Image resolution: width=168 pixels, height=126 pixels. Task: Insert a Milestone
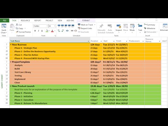point(149,28)
